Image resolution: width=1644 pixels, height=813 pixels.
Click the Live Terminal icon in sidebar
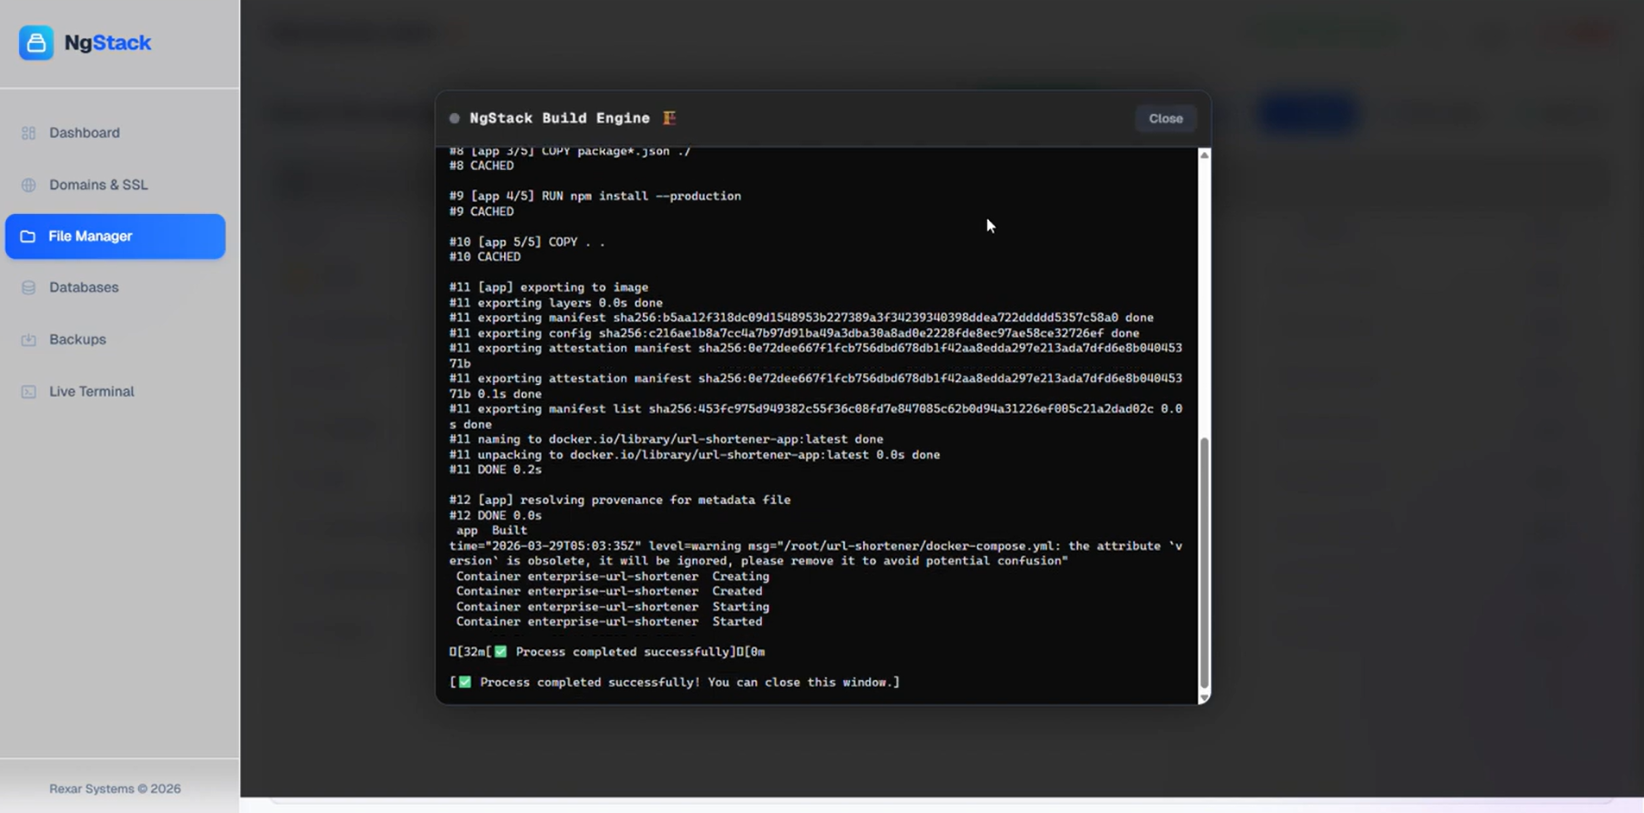pyautogui.click(x=28, y=392)
